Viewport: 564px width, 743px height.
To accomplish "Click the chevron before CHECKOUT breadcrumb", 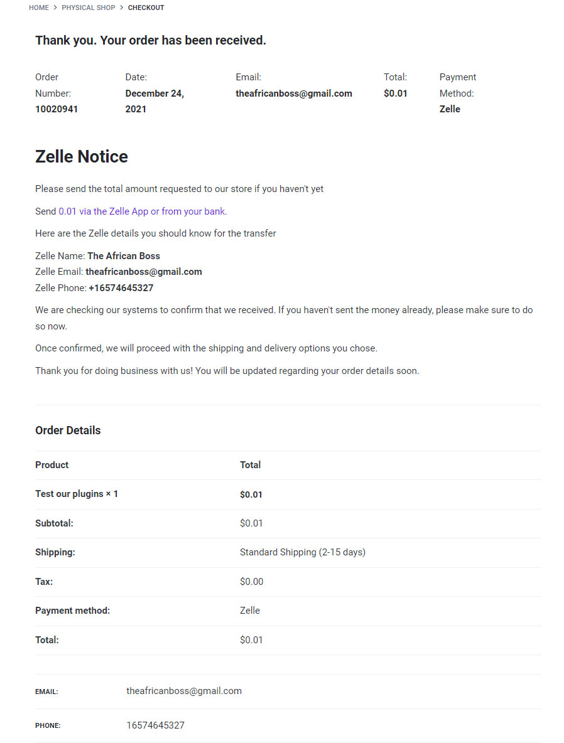I will pyautogui.click(x=121, y=8).
